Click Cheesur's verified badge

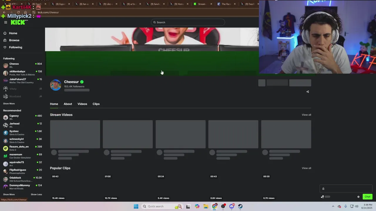(82, 82)
